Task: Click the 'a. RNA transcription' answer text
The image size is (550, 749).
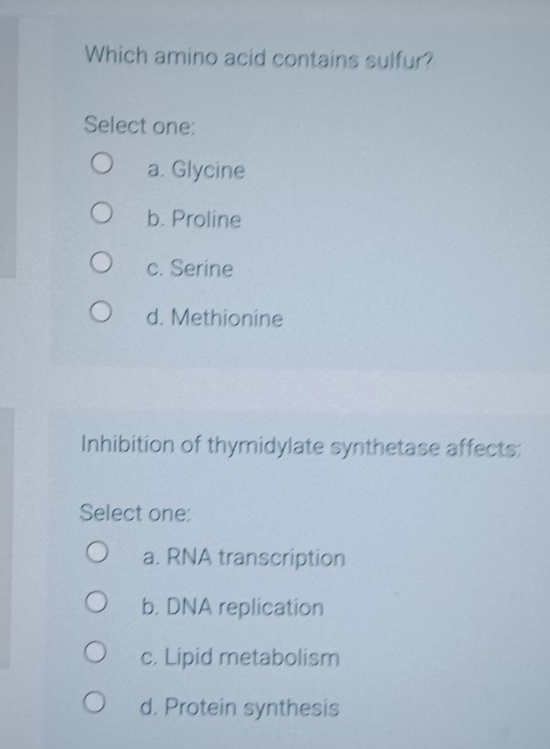Action: pyautogui.click(x=244, y=557)
